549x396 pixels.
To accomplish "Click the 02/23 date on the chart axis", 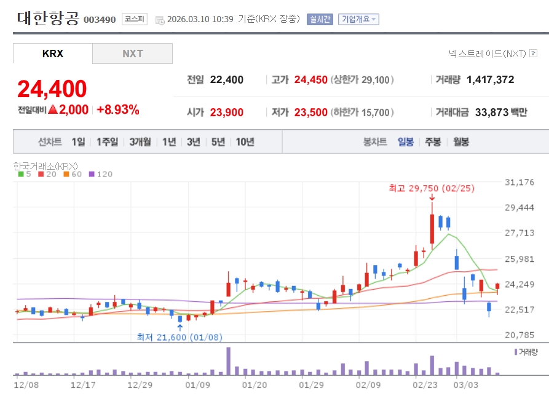I will coord(425,385).
